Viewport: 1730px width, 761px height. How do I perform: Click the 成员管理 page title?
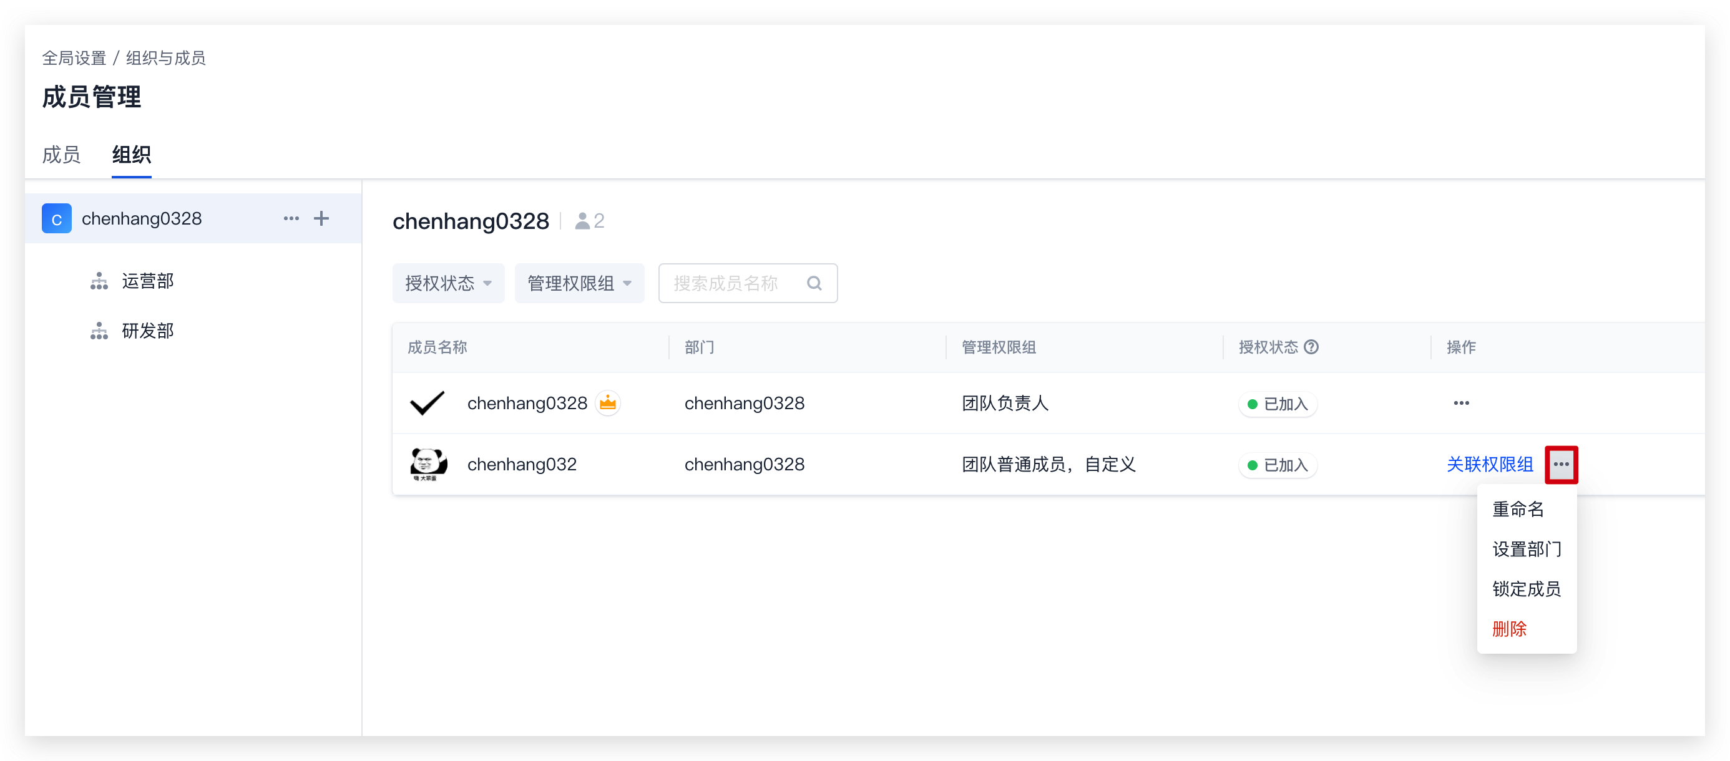click(x=91, y=97)
